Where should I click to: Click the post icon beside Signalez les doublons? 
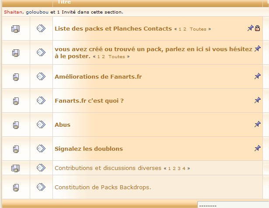click(41, 149)
